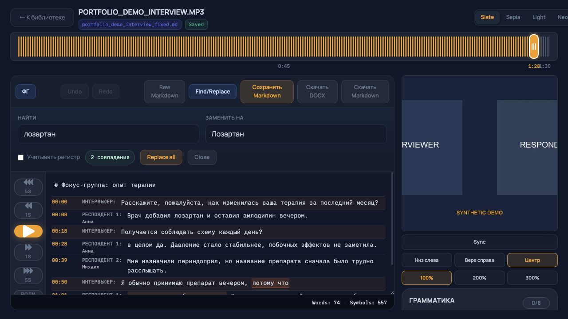Focus the Найти input field

point(108,134)
